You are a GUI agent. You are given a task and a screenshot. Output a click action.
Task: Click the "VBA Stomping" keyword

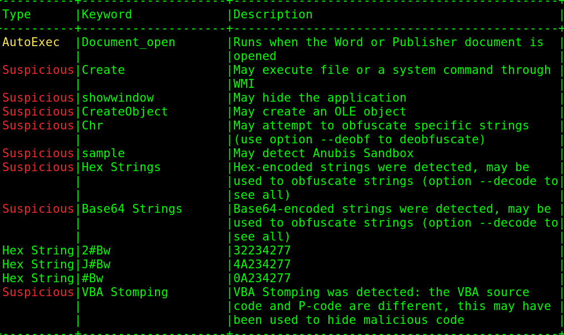(124, 293)
